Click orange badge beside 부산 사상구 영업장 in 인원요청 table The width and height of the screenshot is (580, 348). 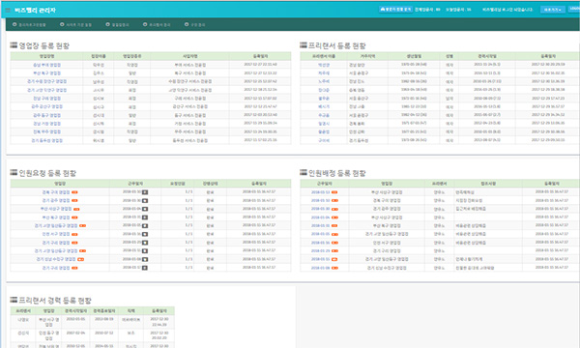pyautogui.click(x=76, y=209)
